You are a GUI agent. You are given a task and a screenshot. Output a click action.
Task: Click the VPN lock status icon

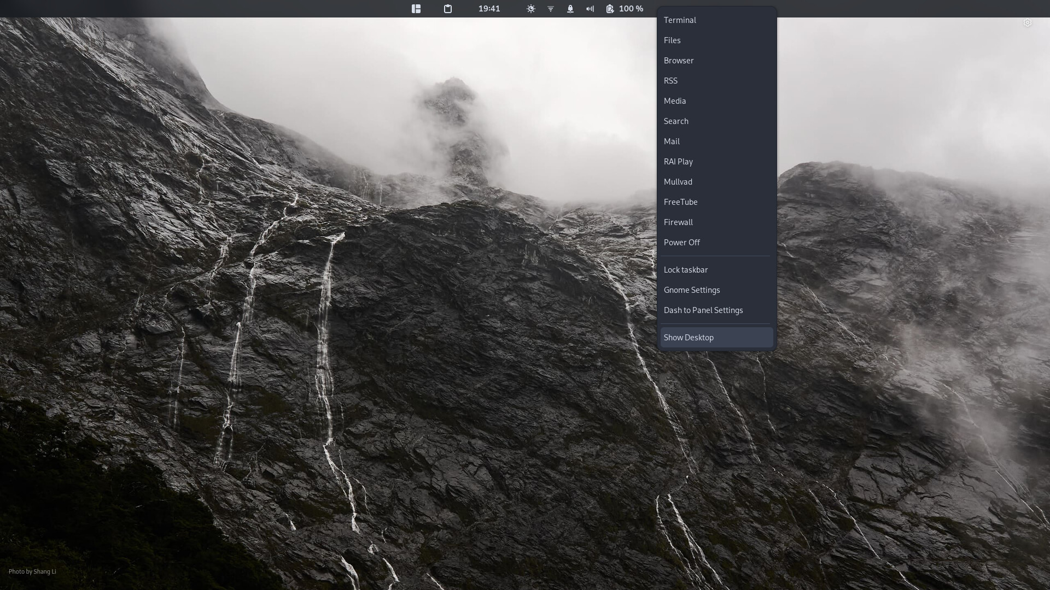[570, 9]
